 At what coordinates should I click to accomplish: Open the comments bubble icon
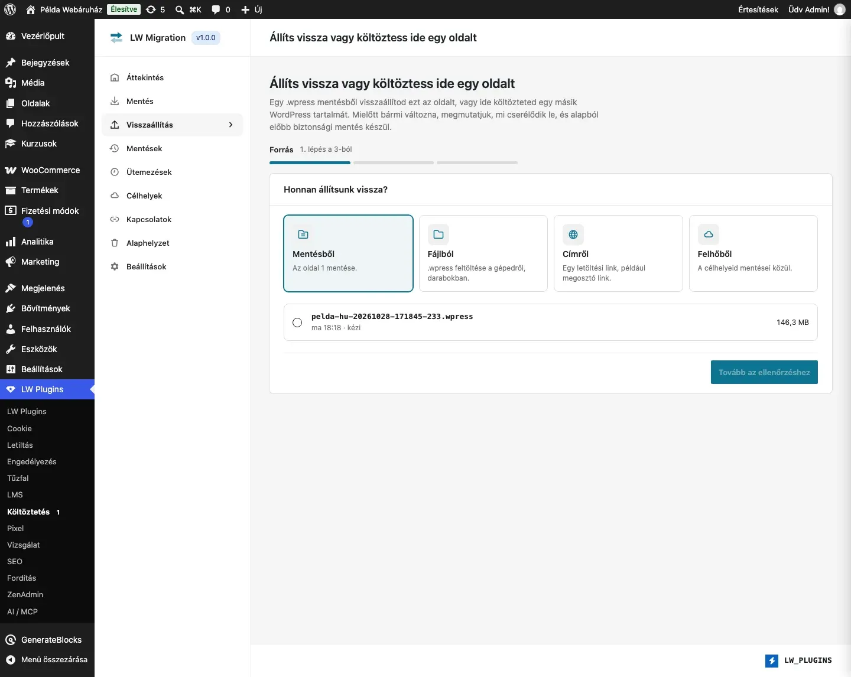(x=216, y=9)
